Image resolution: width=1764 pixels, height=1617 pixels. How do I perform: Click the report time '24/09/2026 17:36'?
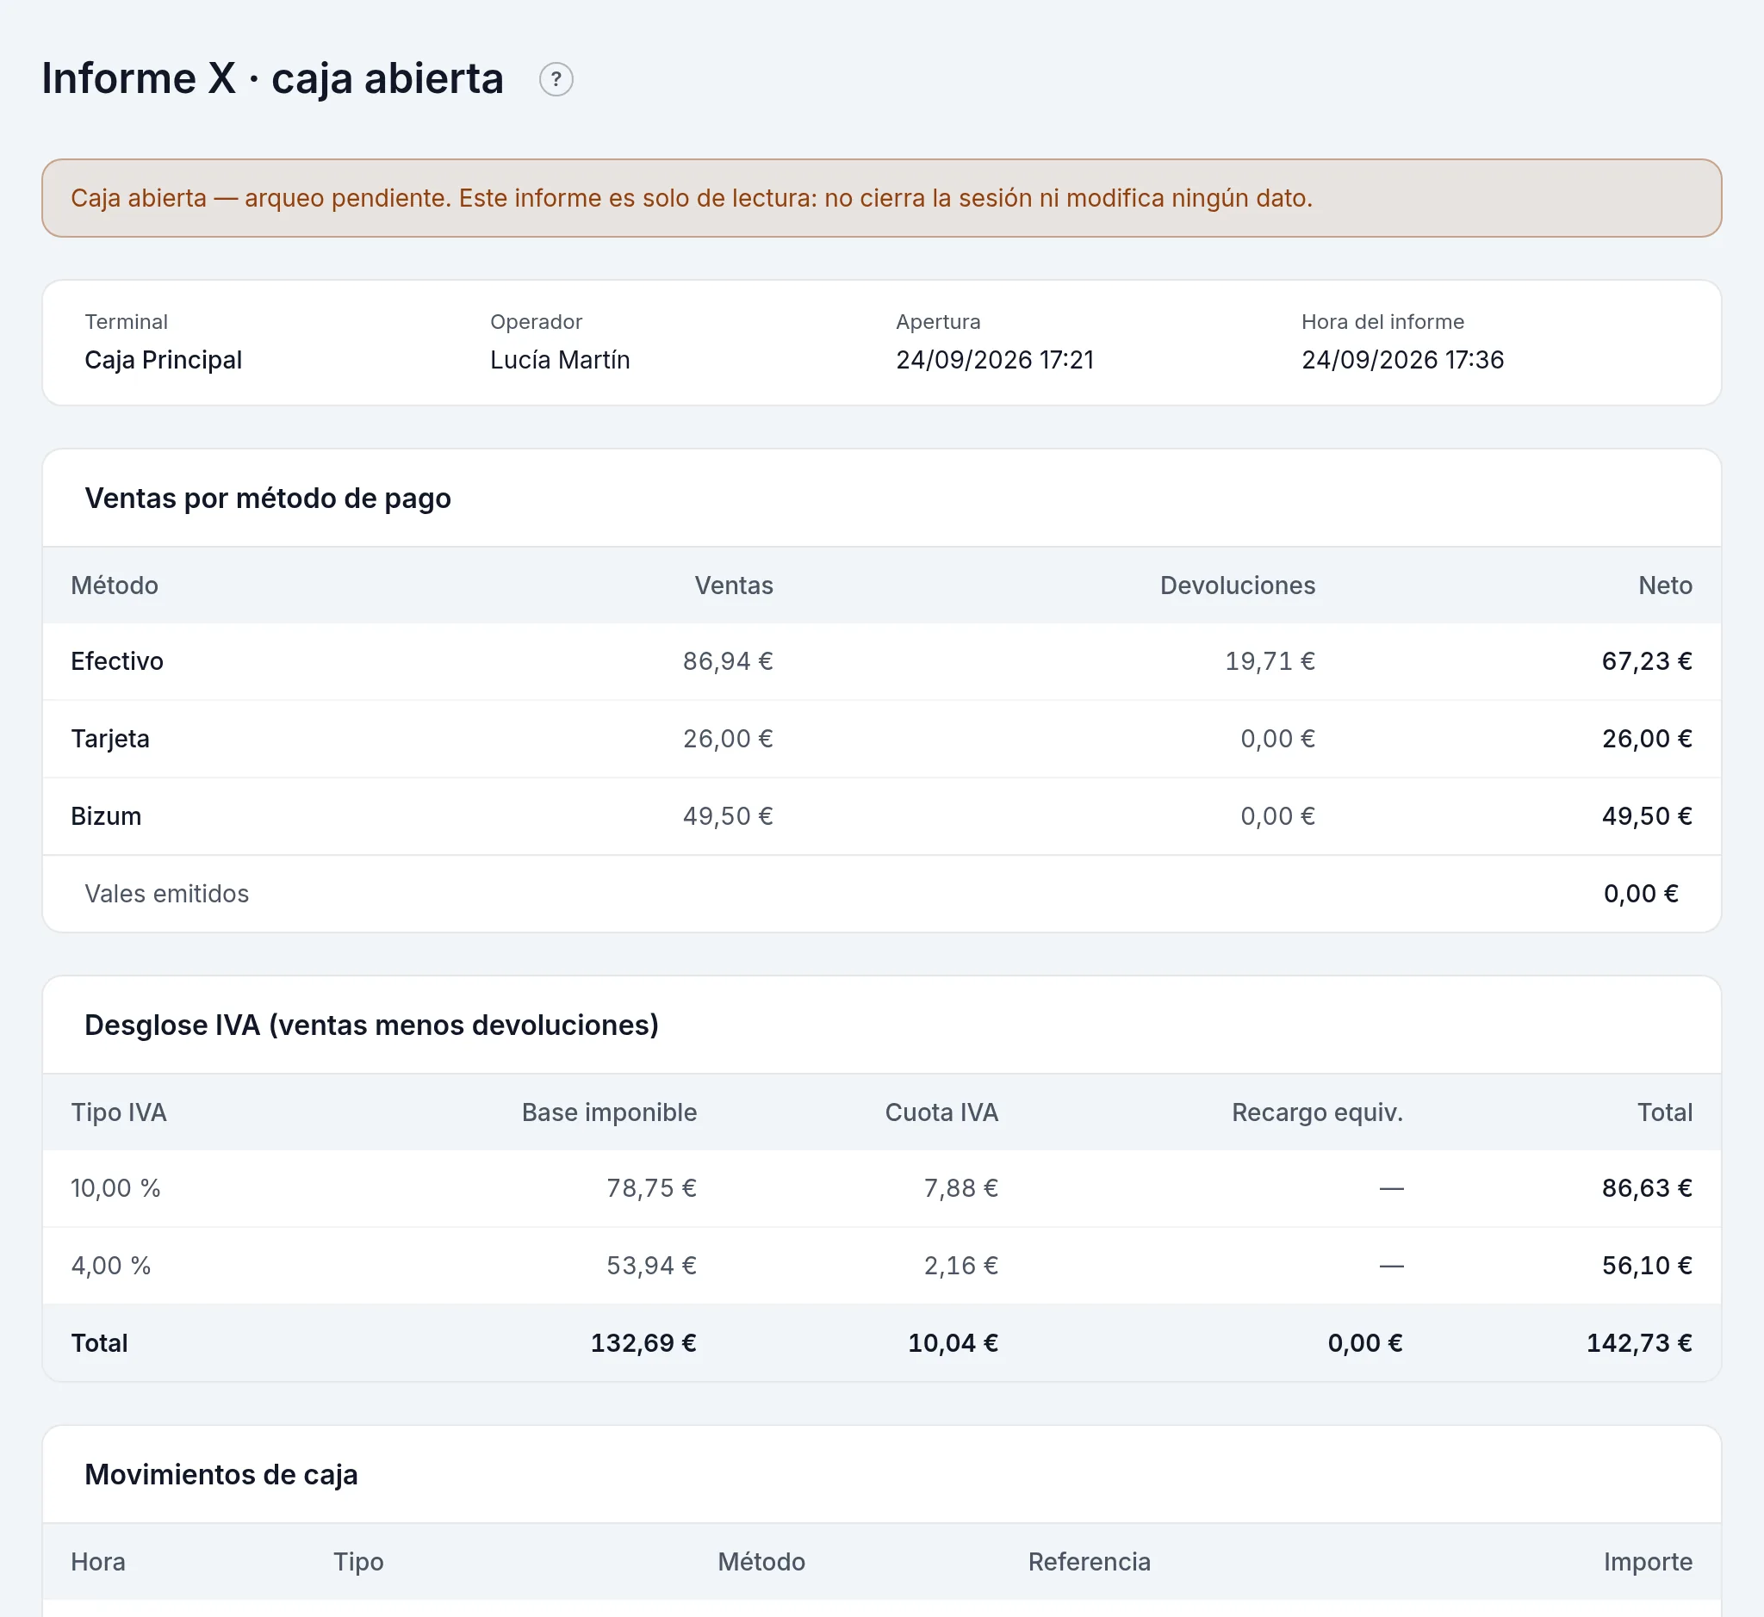click(1401, 360)
